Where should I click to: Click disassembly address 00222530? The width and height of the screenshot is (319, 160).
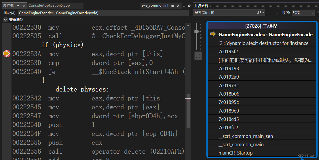[x=27, y=27]
